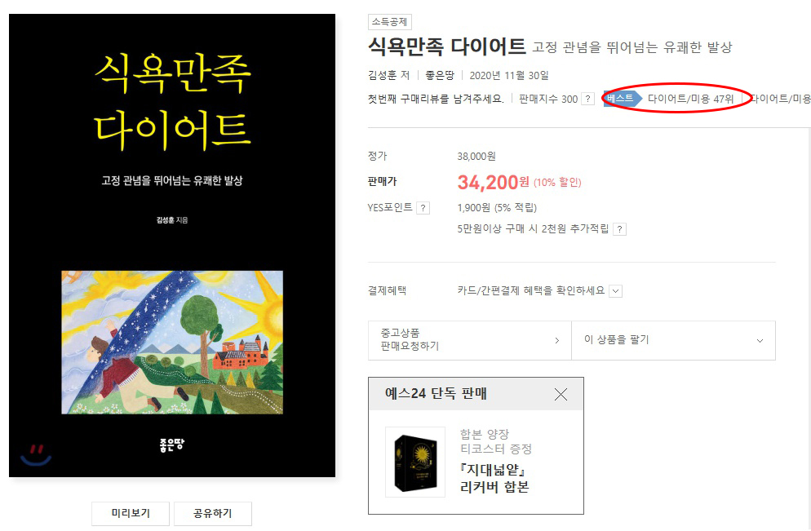Click the 공유하기 button

[x=213, y=513]
